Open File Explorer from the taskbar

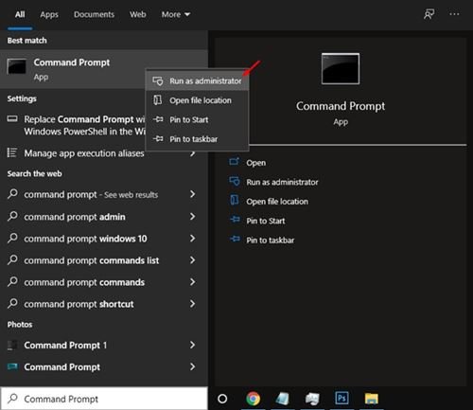[x=372, y=399]
